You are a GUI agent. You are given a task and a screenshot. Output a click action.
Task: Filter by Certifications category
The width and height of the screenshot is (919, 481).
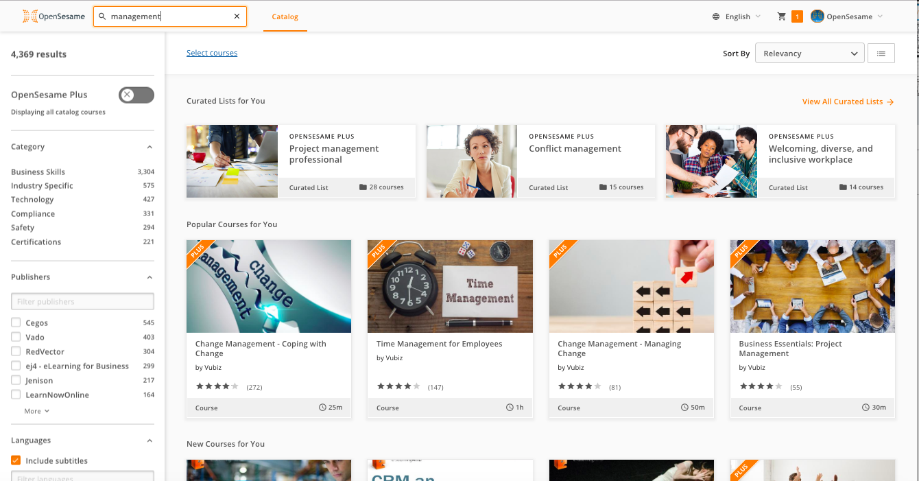tap(36, 242)
